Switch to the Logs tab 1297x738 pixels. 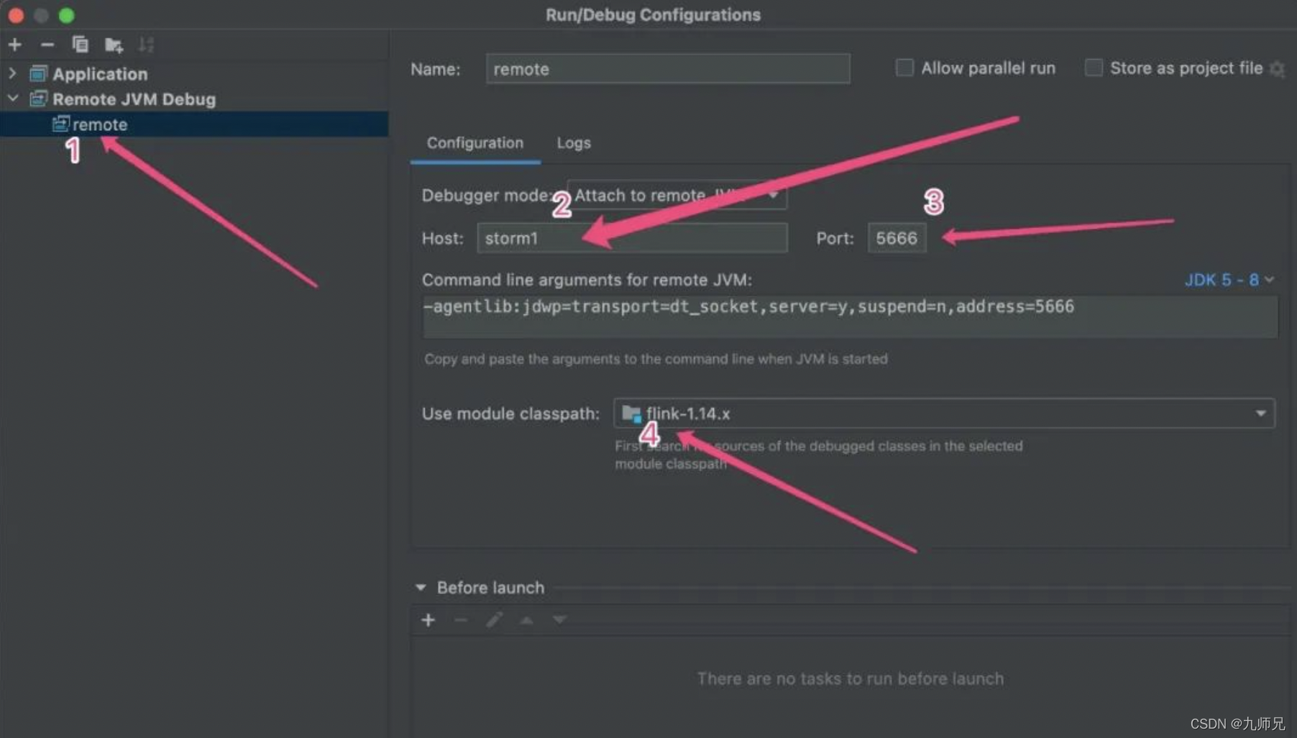(x=574, y=142)
